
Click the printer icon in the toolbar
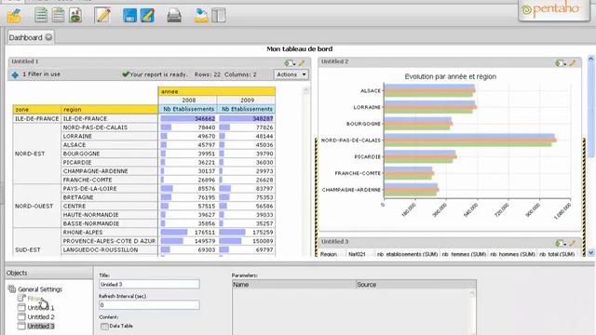[174, 16]
